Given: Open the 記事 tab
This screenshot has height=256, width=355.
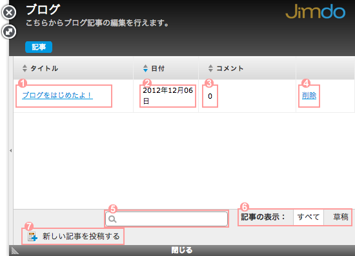Looking at the screenshot, I should (x=39, y=47).
